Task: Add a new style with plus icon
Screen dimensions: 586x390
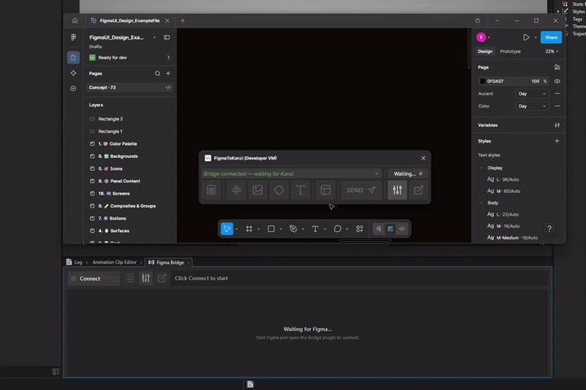Action: pos(557,141)
